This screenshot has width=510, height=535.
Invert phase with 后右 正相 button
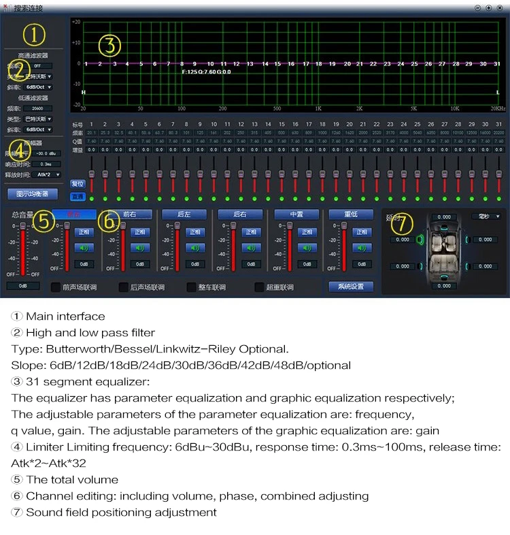click(x=251, y=232)
